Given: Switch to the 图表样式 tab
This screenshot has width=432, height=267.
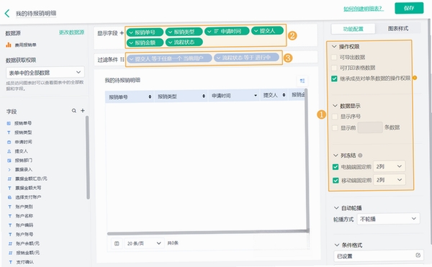Looking at the screenshot, I should click(x=398, y=28).
